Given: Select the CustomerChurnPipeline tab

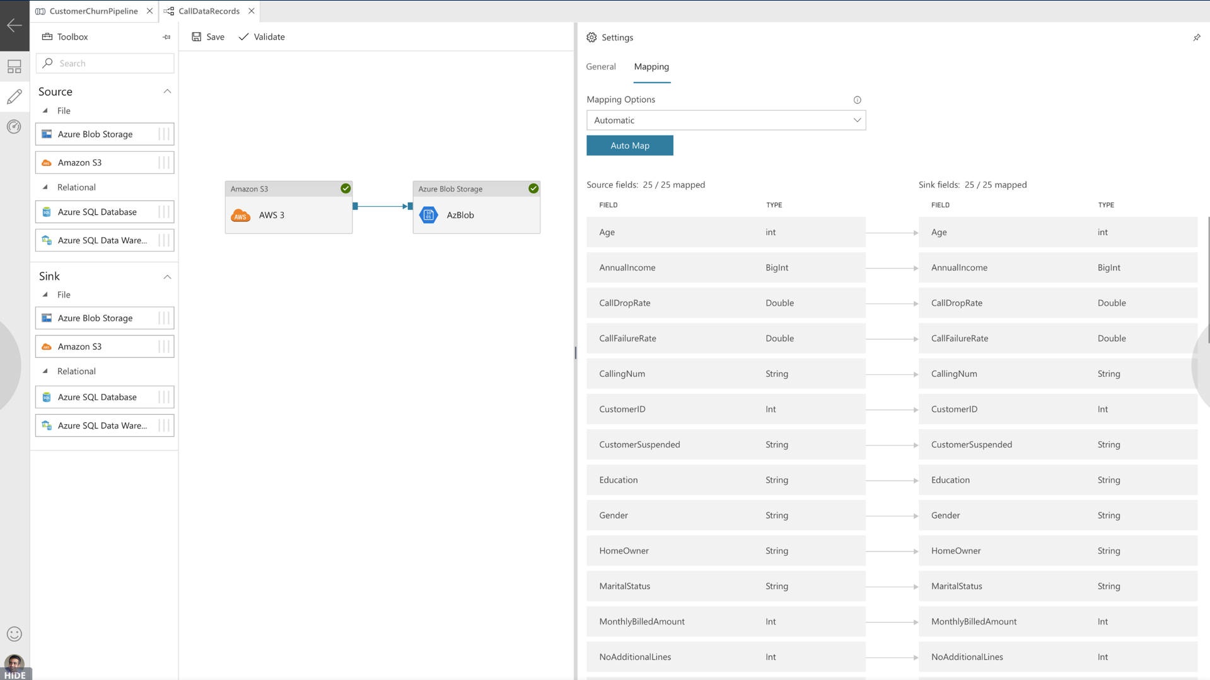Looking at the screenshot, I should pyautogui.click(x=93, y=11).
